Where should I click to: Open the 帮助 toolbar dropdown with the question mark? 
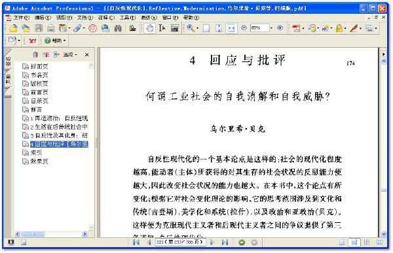click(55, 41)
